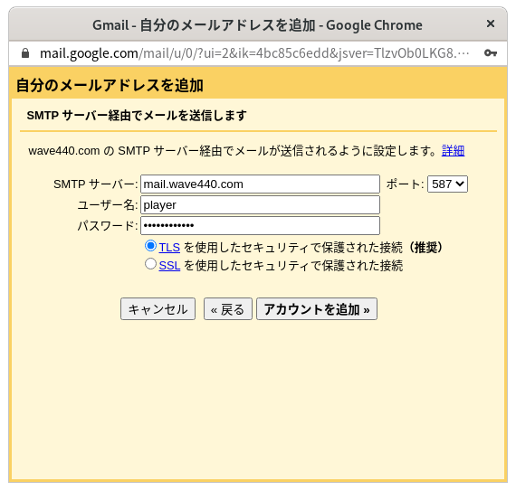Open the SSL hyperlink
The image size is (516, 491).
(169, 266)
